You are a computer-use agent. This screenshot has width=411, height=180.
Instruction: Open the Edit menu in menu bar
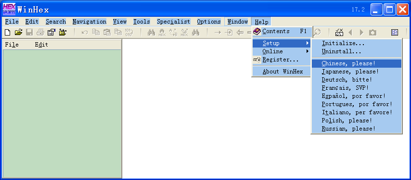[32, 22]
